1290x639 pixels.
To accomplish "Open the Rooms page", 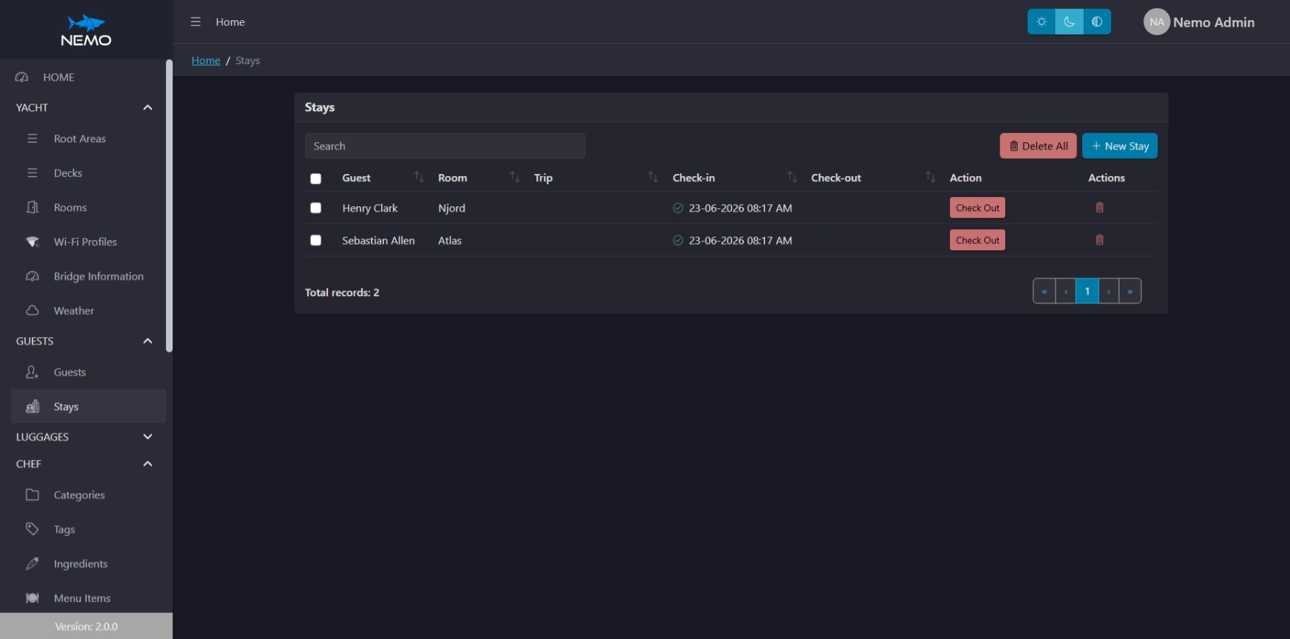I will click(88, 207).
